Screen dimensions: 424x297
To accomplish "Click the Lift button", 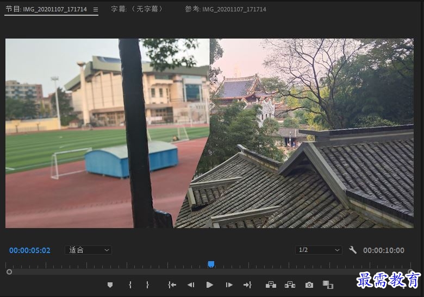I will pyautogui.click(x=271, y=285).
